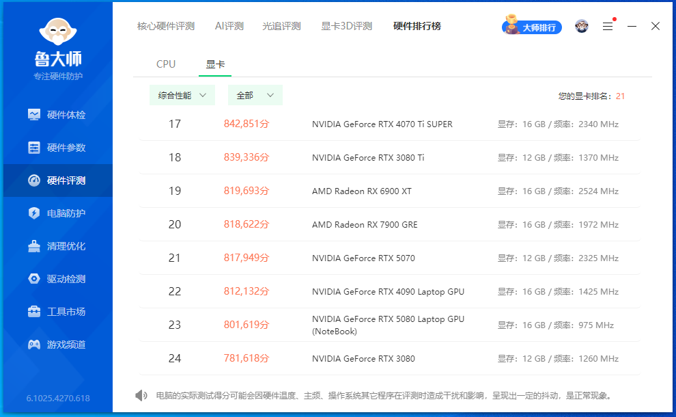This screenshot has height=417, width=676.
Task: Open the 大师排行 trophy button
Action: click(532, 25)
